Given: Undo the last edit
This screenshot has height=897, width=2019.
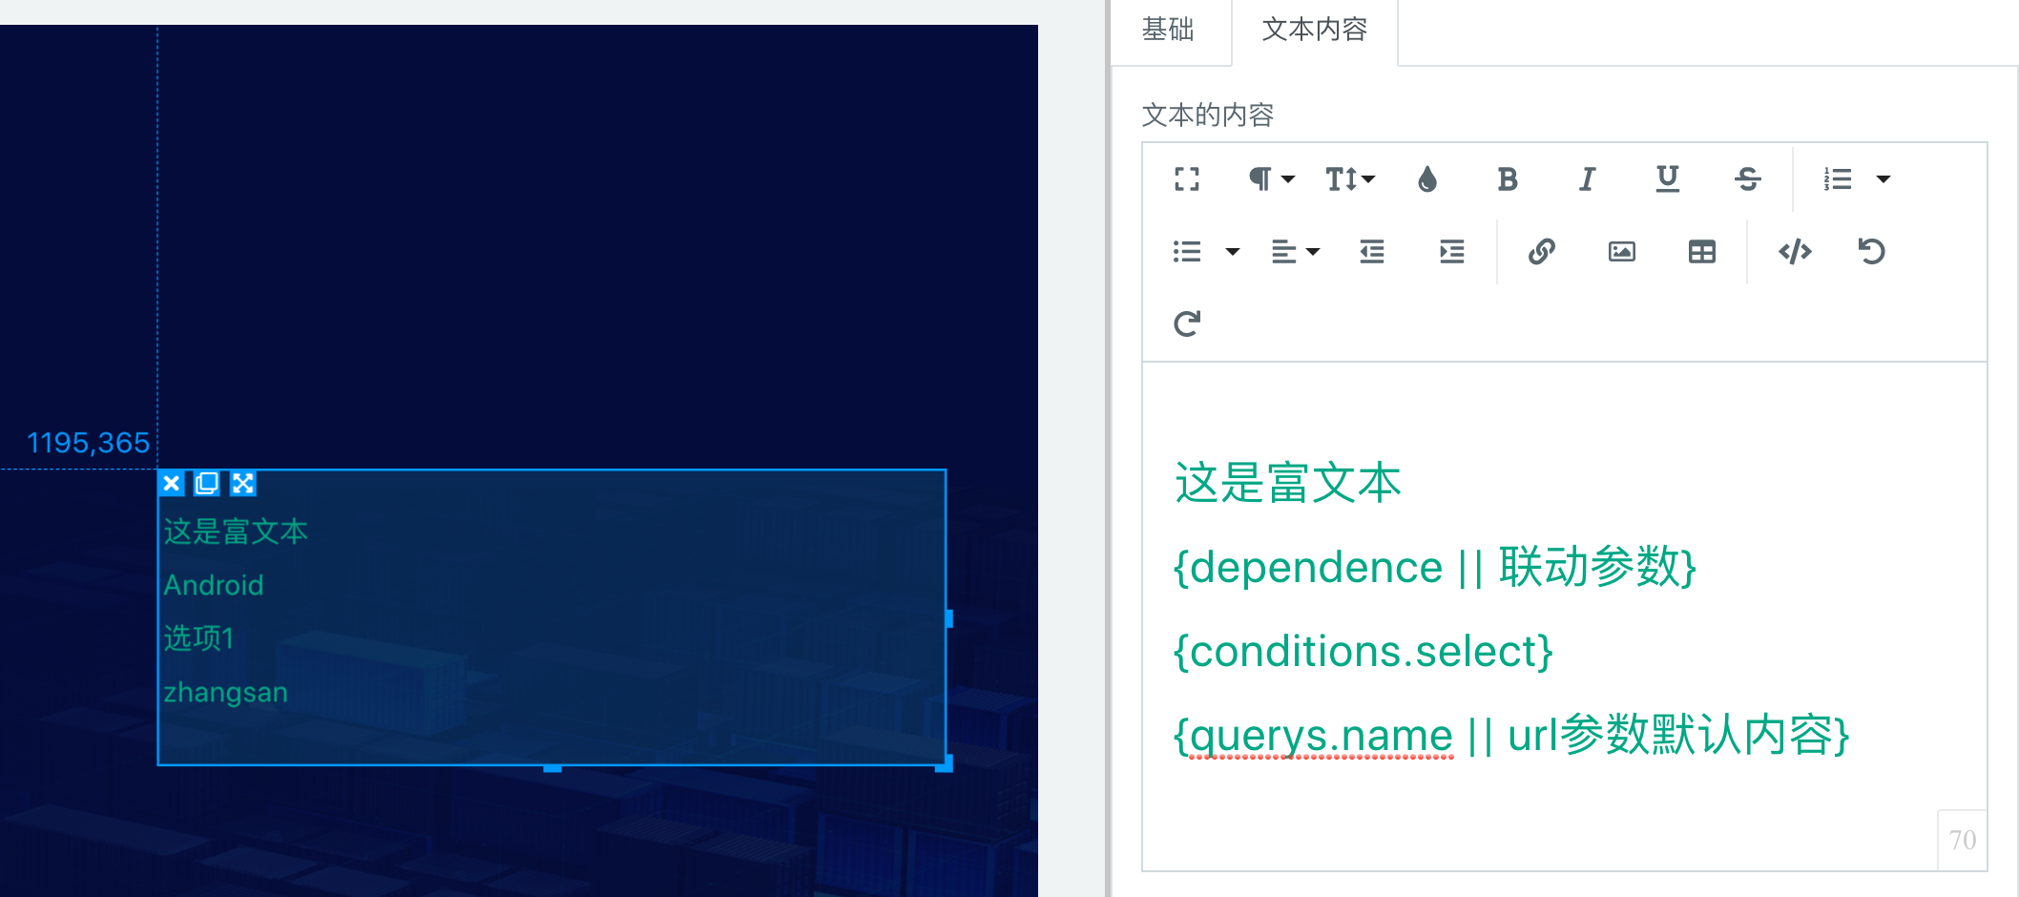Looking at the screenshot, I should [x=1872, y=252].
